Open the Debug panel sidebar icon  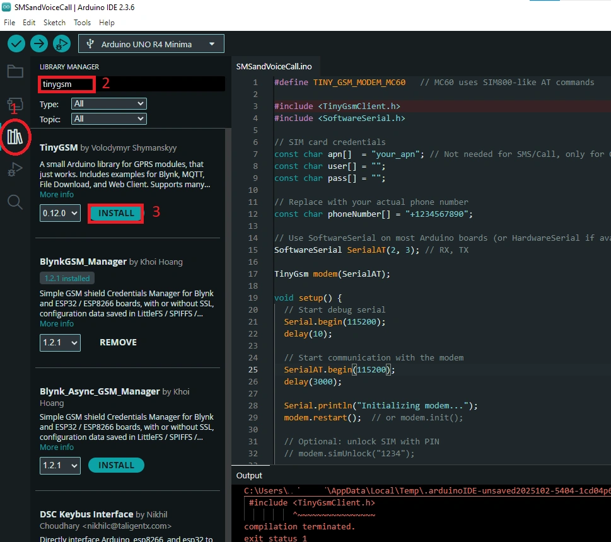(15, 169)
